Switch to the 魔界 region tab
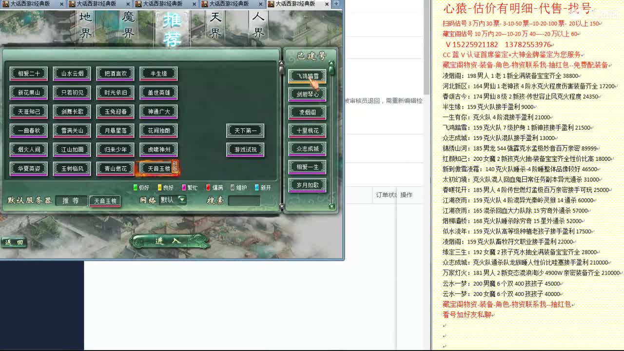This screenshot has height=351, width=624. (128, 25)
